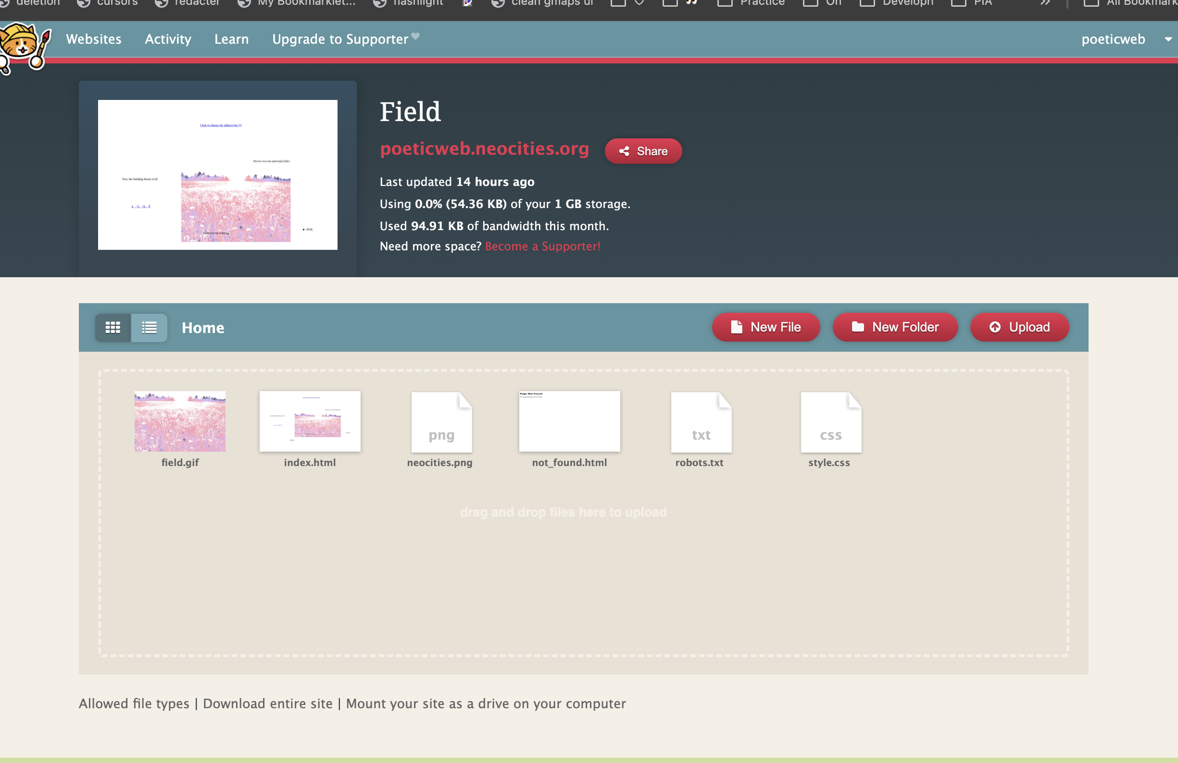
Task: Create a New File
Action: point(765,327)
